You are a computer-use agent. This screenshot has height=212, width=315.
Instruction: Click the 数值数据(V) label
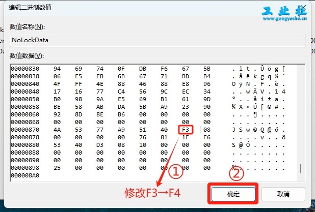tap(27, 56)
